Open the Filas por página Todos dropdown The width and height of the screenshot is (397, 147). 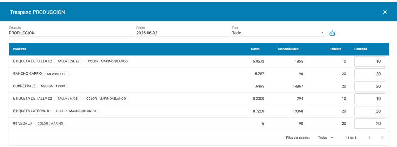pos(327,138)
